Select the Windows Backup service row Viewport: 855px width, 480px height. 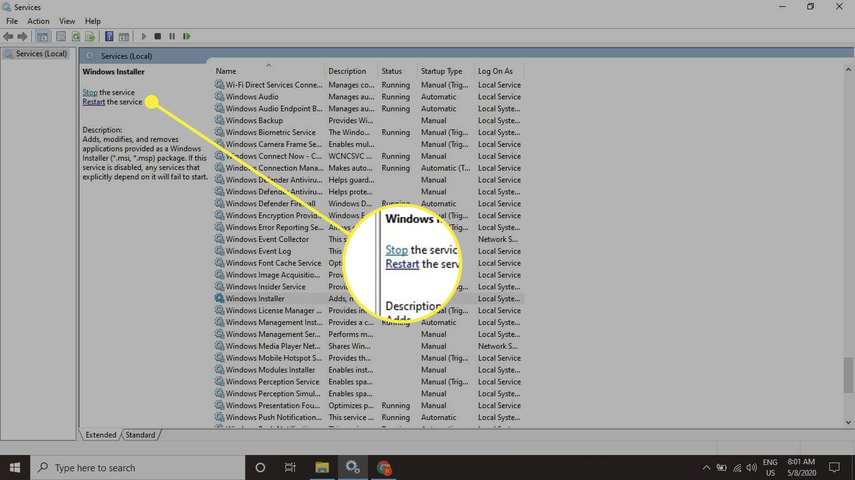click(369, 121)
